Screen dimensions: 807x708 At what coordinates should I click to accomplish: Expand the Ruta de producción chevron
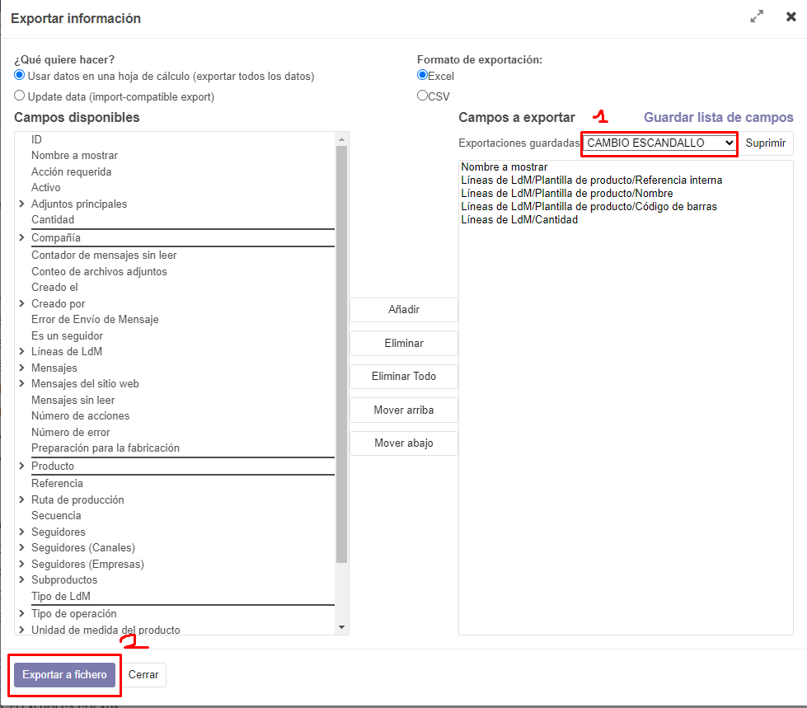coord(21,499)
